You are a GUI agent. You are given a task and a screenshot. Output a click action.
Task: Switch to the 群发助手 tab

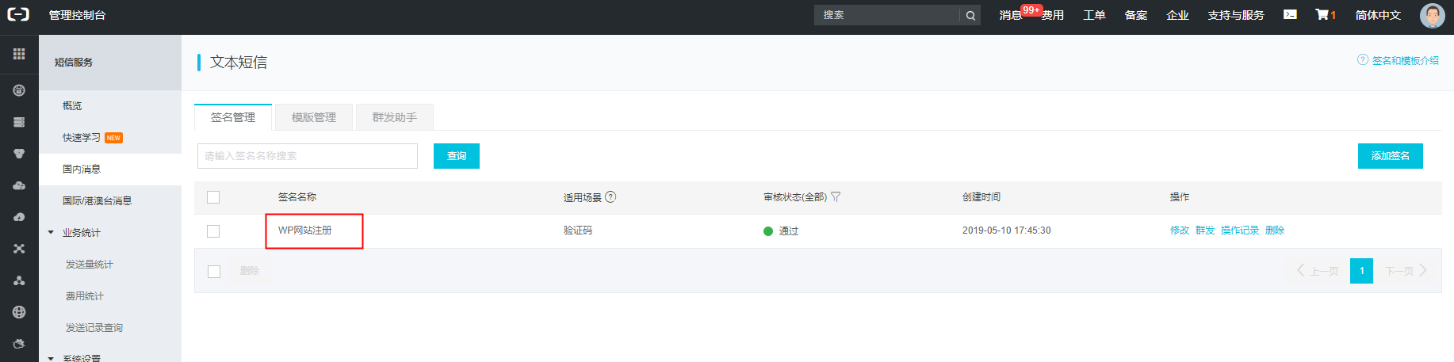pyautogui.click(x=394, y=117)
